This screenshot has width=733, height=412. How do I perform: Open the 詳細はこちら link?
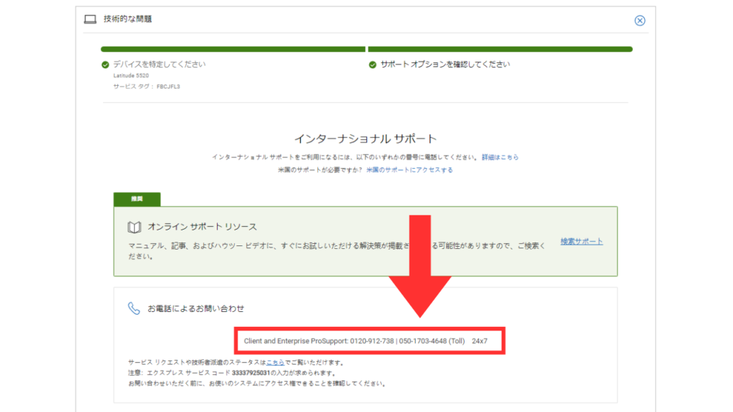pyautogui.click(x=500, y=157)
